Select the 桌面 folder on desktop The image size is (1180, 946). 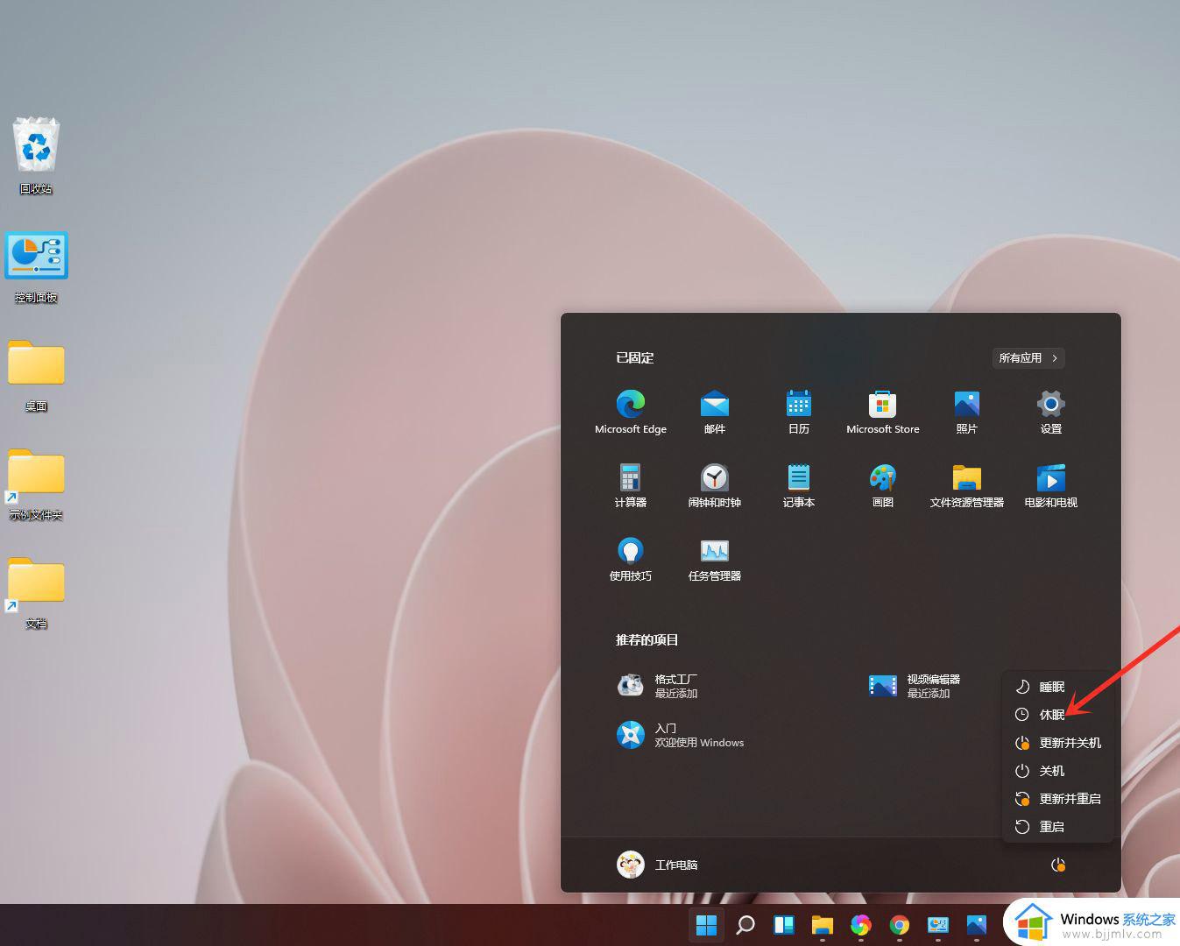tap(36, 376)
